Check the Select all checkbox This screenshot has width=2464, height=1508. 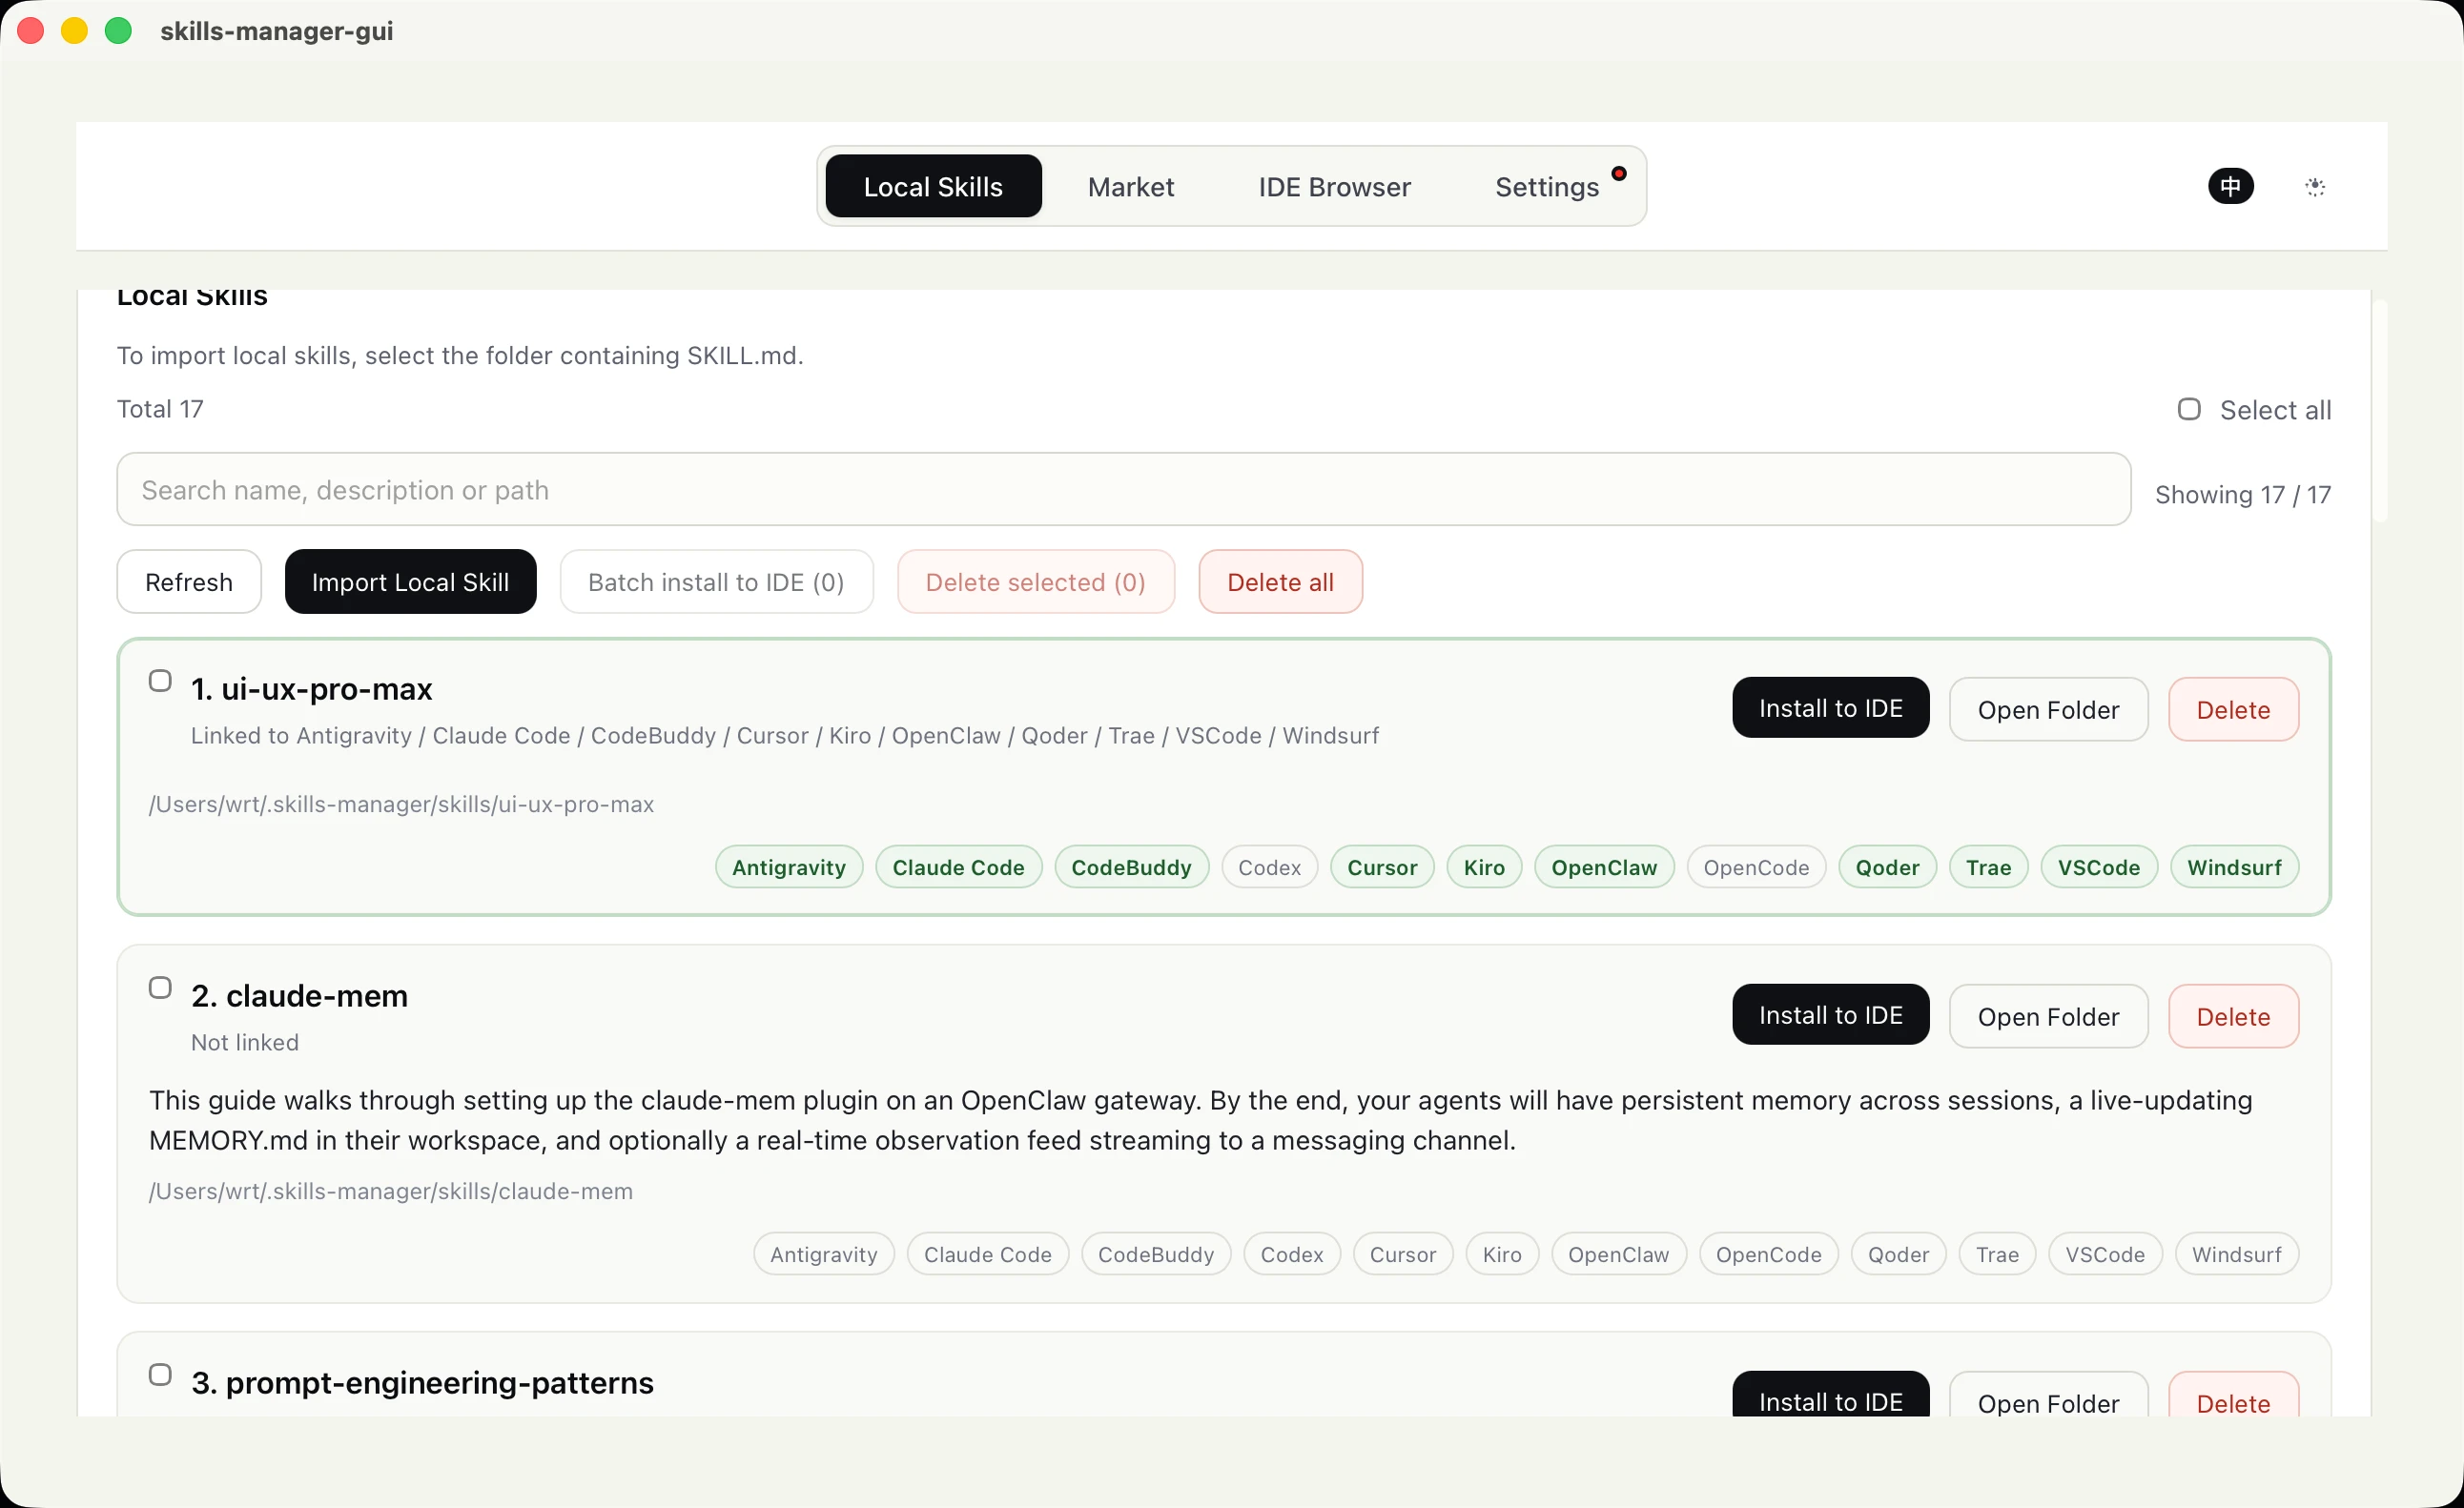2189,410
